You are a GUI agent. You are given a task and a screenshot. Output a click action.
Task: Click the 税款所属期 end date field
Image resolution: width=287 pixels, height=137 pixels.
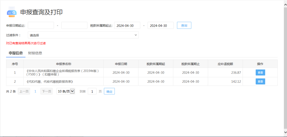coord(161,25)
